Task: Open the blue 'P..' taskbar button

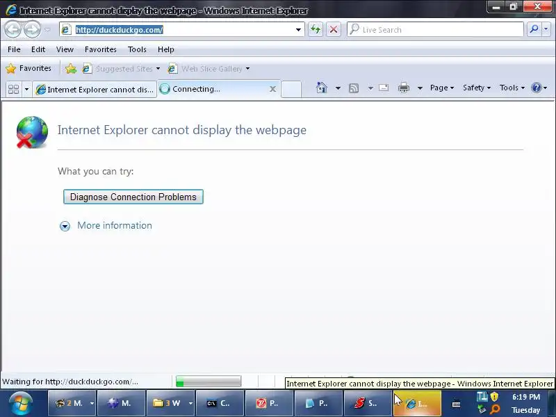Action: point(318,403)
